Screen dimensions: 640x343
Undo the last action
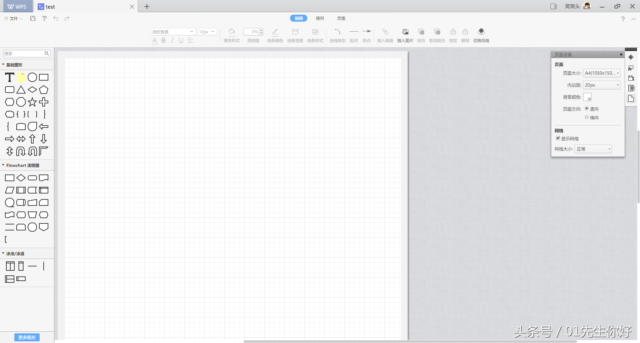click(x=56, y=18)
